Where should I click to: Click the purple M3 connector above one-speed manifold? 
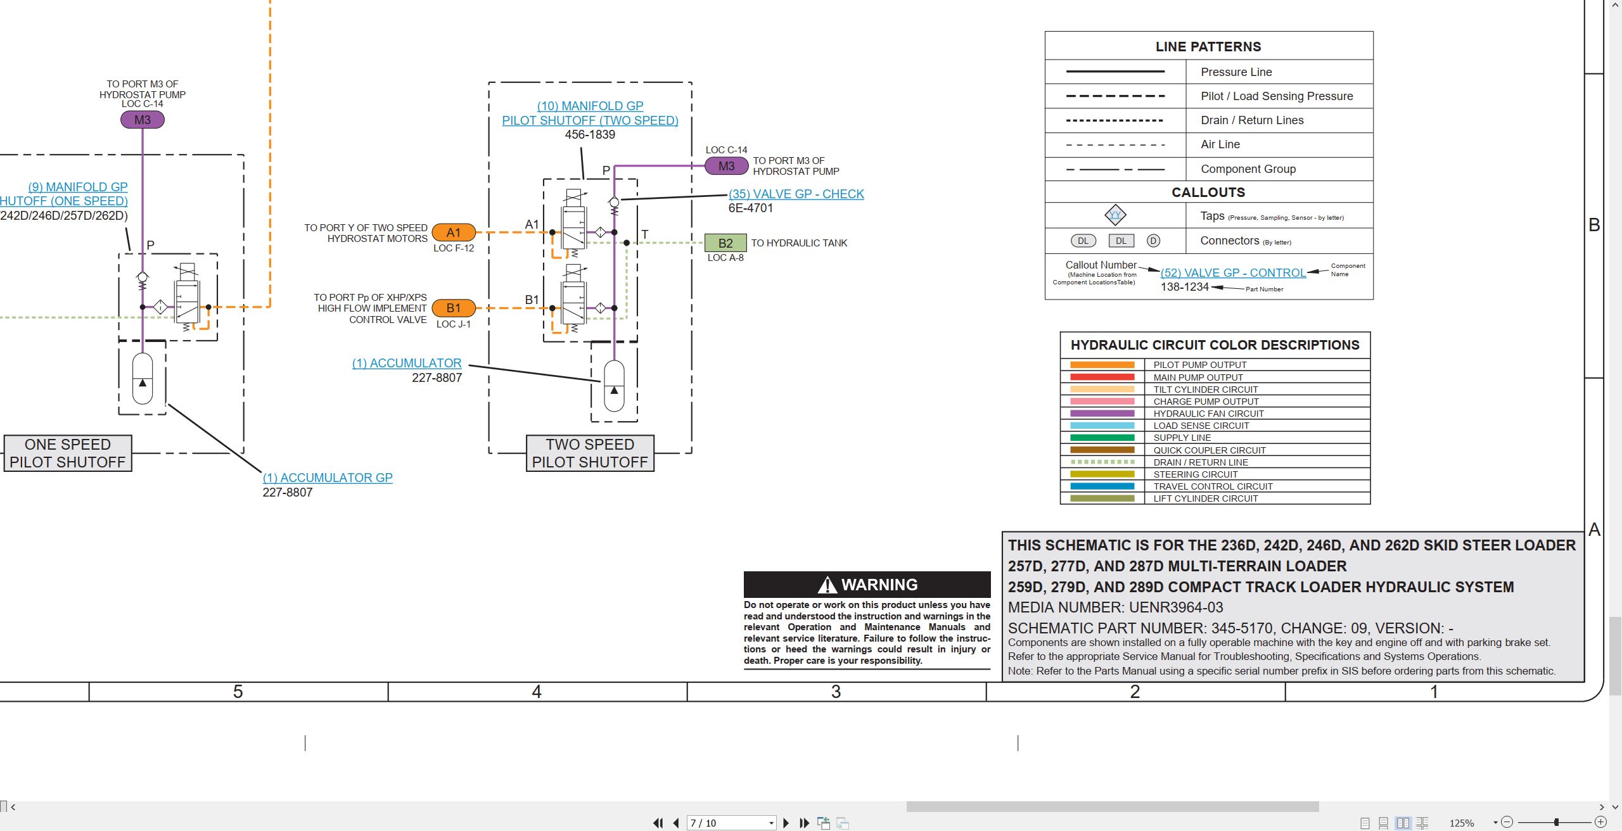143,120
